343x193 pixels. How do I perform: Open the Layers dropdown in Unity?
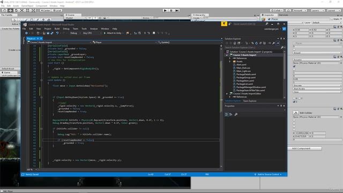[317, 11]
